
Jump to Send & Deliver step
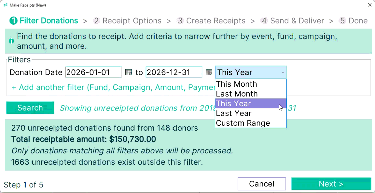tap(297, 21)
